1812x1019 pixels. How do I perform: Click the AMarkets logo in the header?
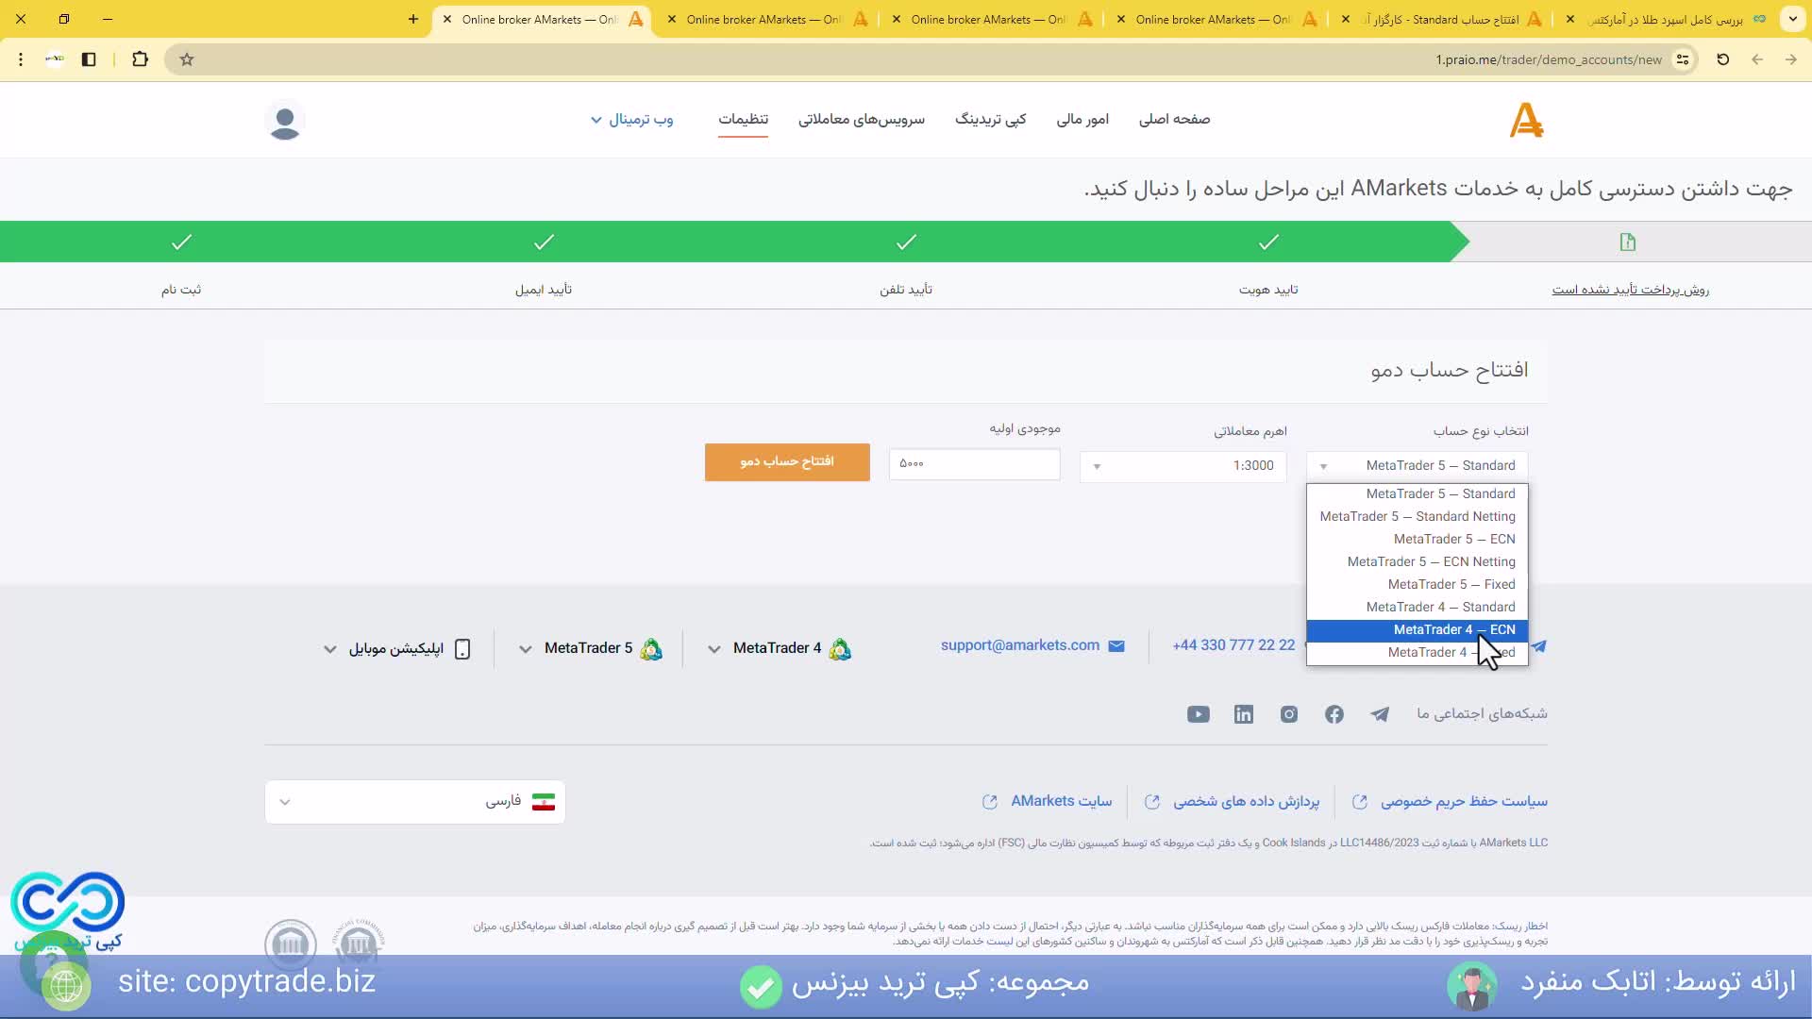(1526, 120)
